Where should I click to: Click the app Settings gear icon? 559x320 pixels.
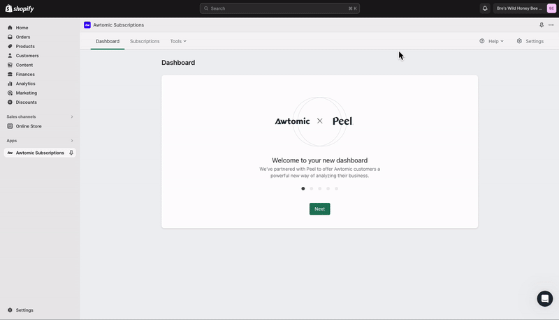519,41
